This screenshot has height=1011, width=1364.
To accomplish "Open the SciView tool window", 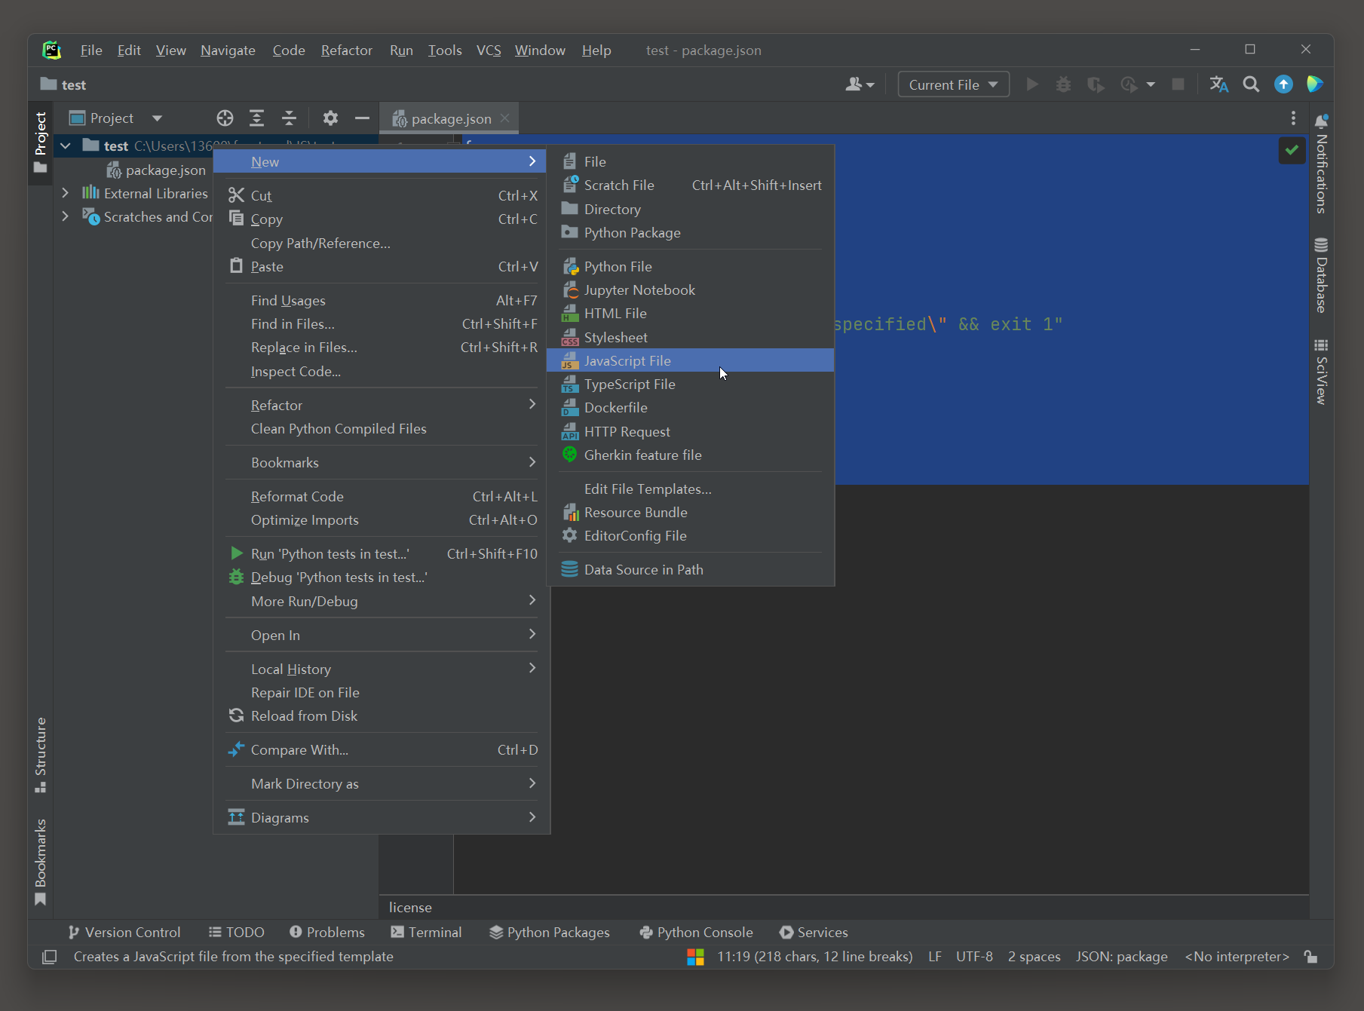I will [x=1321, y=372].
